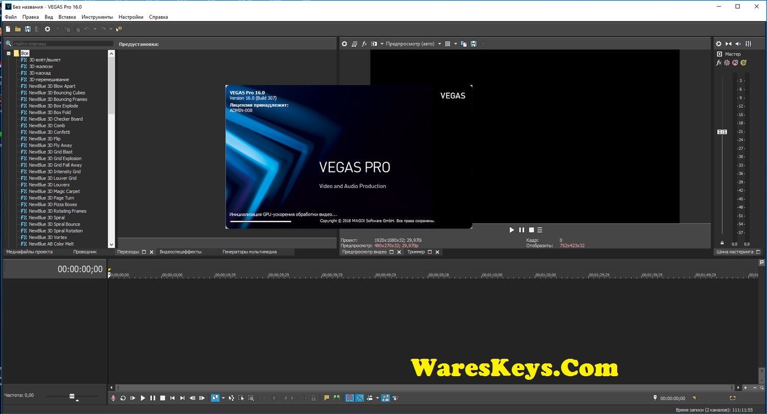Select the Selection edit tool
This screenshot has height=414, width=767.
click(x=241, y=398)
